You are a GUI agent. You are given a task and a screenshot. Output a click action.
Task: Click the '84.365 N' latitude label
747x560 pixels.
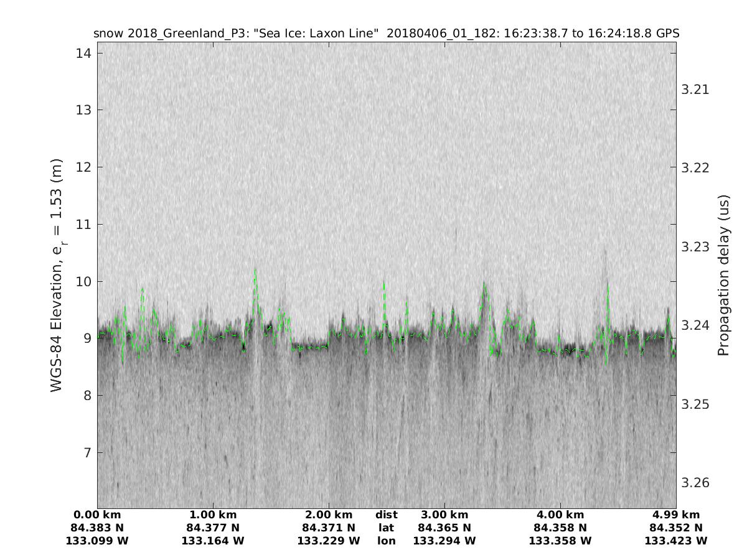click(444, 528)
